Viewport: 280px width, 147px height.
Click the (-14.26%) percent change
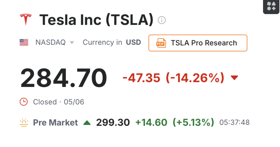[195, 78]
